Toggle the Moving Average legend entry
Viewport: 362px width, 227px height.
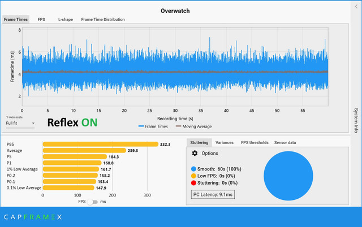[193, 126]
